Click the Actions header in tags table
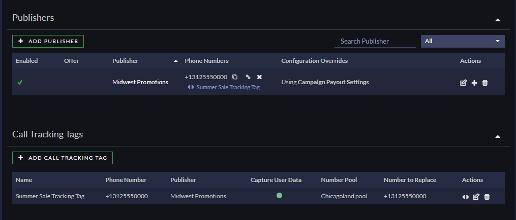The width and height of the screenshot is (516, 220). point(473,180)
